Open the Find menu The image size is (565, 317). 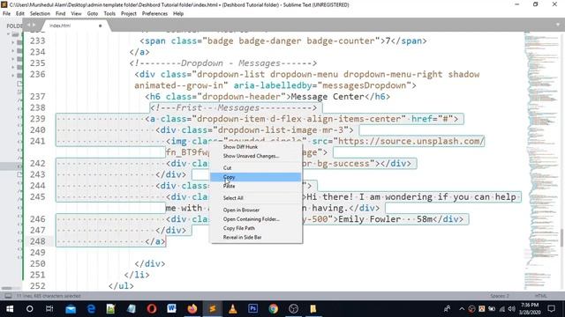(x=61, y=14)
